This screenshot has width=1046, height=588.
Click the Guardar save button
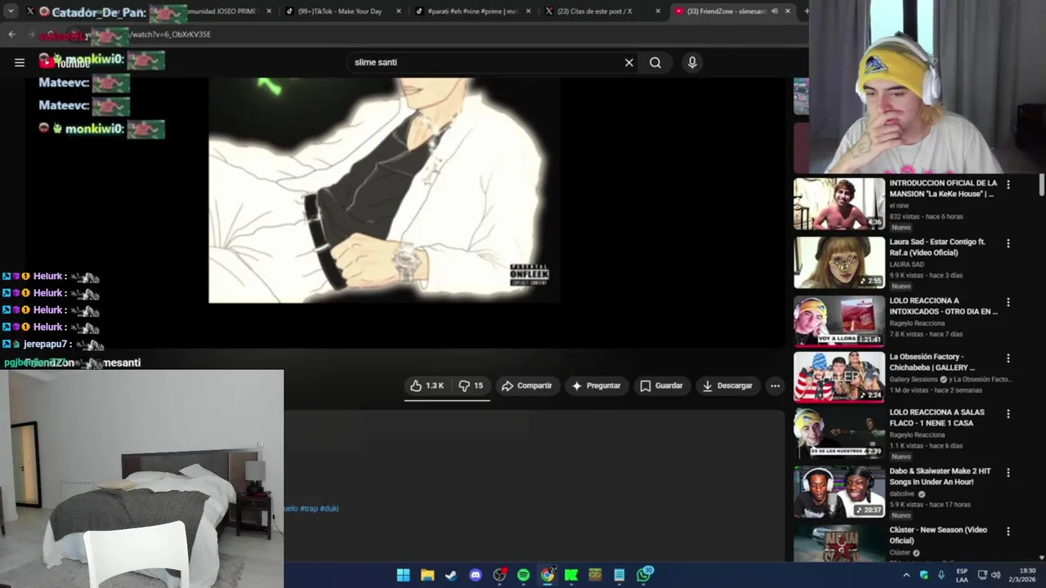tap(661, 385)
